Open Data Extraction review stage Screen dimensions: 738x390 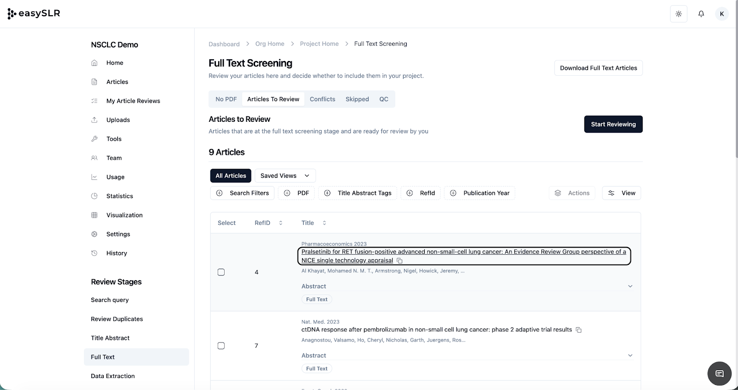point(113,376)
